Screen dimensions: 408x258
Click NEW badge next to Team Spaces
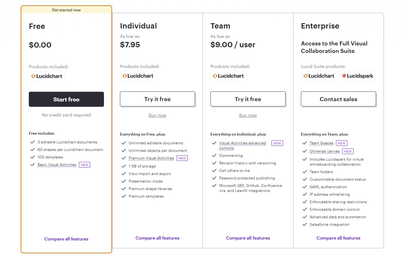[342, 143]
